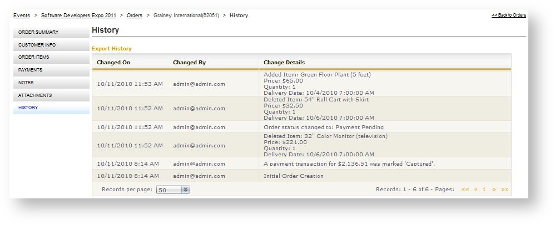Go to the Payments section
This screenshot has height=225, width=555.
[51, 70]
